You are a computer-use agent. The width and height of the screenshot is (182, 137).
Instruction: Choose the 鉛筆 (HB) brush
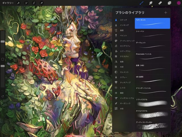tap(152, 69)
